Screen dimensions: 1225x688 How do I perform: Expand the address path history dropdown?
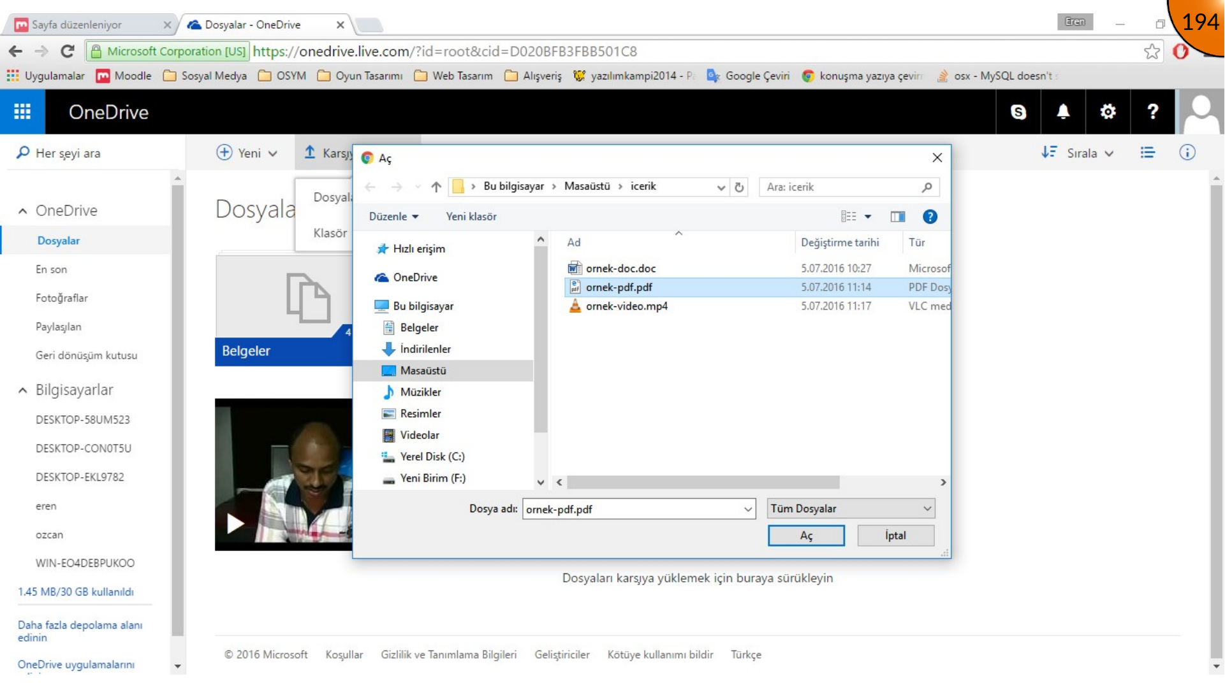(x=721, y=187)
